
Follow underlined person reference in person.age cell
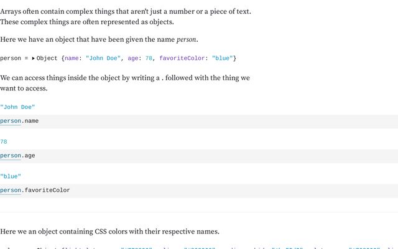coord(11,156)
